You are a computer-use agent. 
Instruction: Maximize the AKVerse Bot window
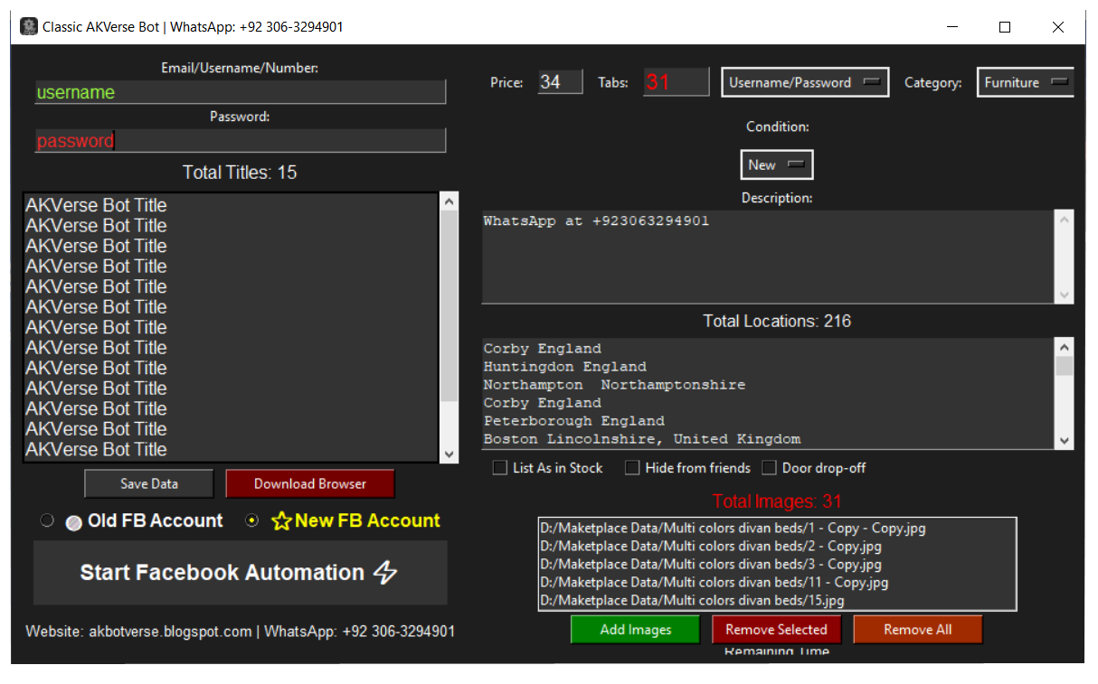(1004, 27)
